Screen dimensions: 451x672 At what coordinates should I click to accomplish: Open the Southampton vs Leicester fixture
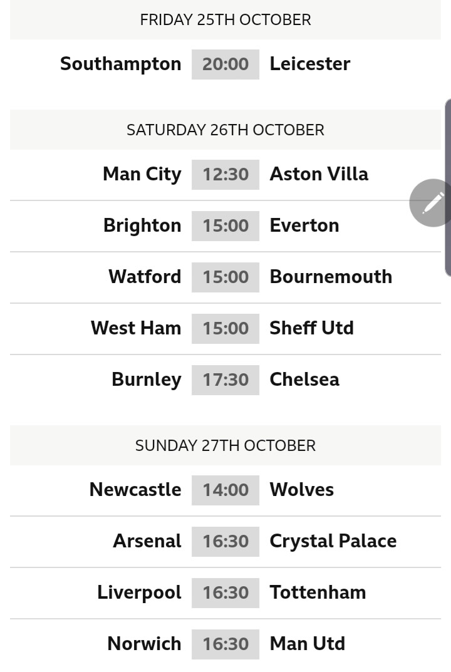225,65
